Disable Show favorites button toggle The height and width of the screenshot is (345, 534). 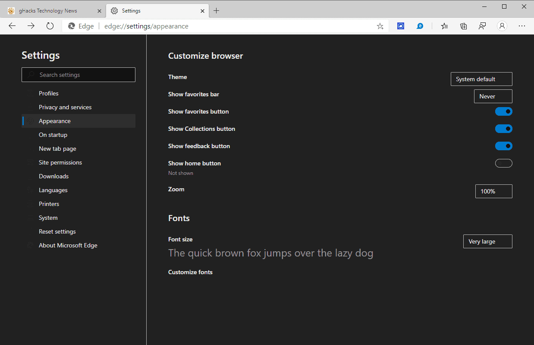(504, 111)
